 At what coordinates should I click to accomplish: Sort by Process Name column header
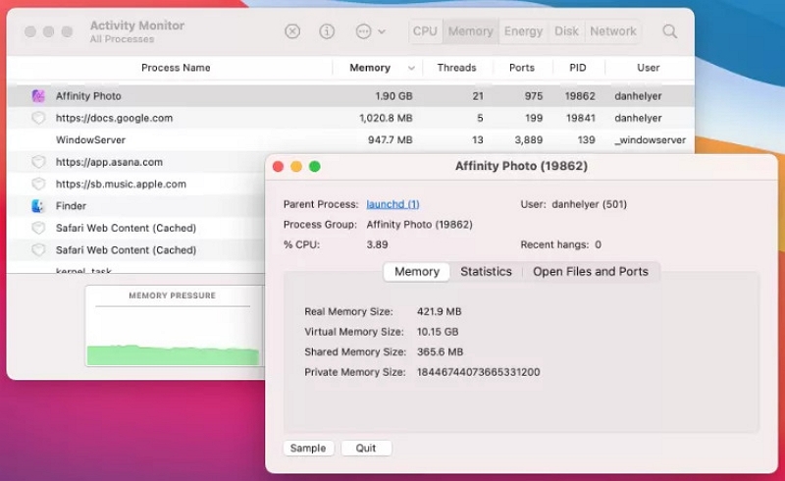(x=176, y=68)
